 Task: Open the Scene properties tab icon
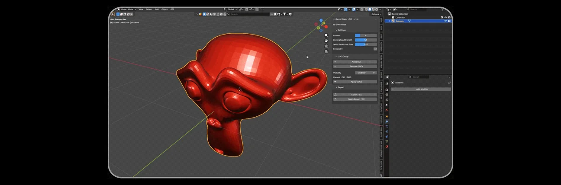[x=387, y=105]
